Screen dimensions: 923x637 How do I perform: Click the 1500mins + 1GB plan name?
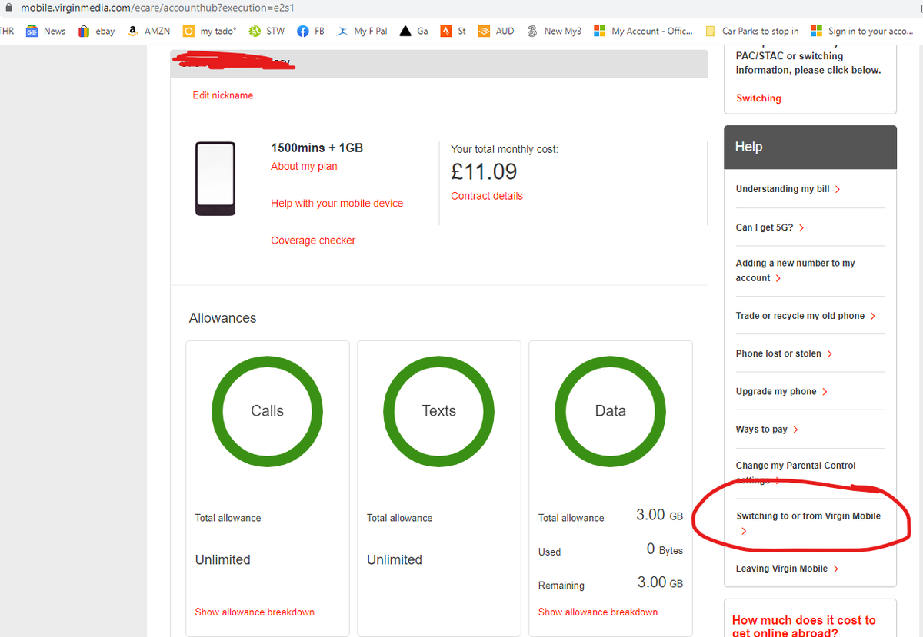tap(317, 148)
